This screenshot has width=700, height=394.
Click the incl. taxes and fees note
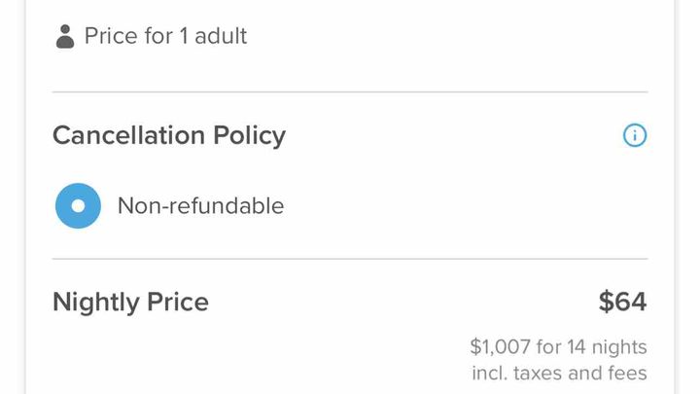(x=559, y=373)
